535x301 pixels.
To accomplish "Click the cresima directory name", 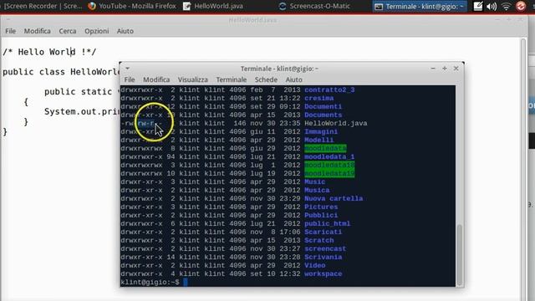I will pyautogui.click(x=319, y=99).
